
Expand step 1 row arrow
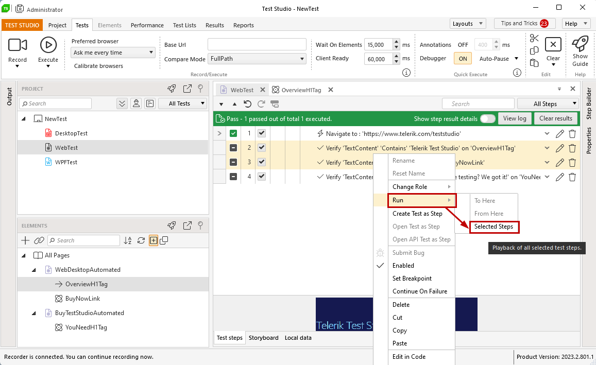(219, 133)
